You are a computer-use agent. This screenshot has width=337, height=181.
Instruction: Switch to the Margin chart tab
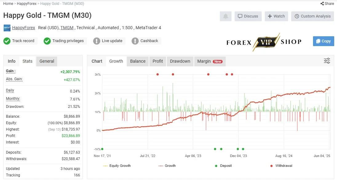[x=210, y=61]
